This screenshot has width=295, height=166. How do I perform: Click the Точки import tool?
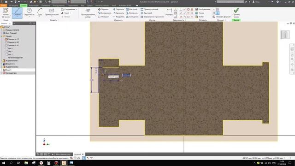click(x=200, y=13)
